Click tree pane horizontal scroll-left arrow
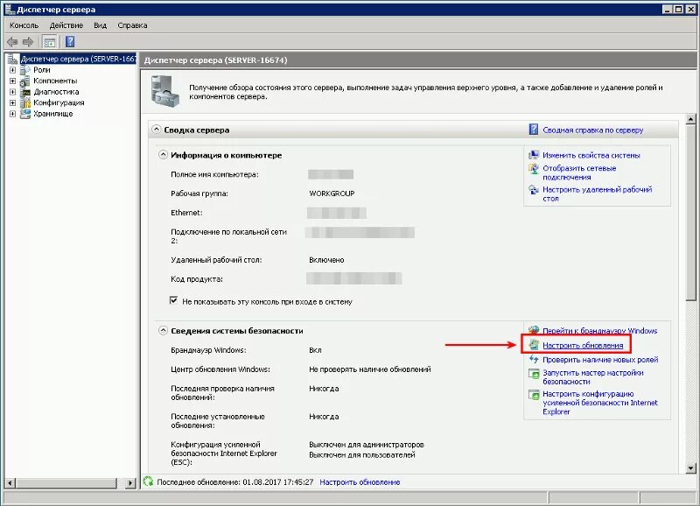The image size is (700, 506). pyautogui.click(x=10, y=482)
